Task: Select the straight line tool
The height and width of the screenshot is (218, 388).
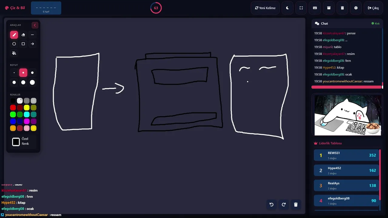Action: click(x=32, y=35)
